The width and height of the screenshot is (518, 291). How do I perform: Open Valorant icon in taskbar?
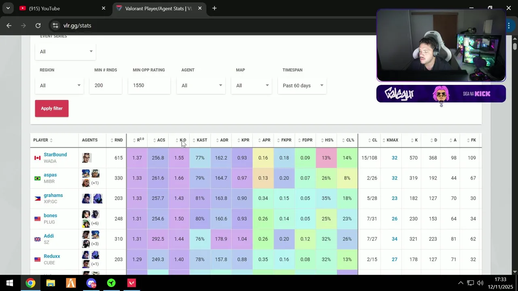click(x=132, y=283)
